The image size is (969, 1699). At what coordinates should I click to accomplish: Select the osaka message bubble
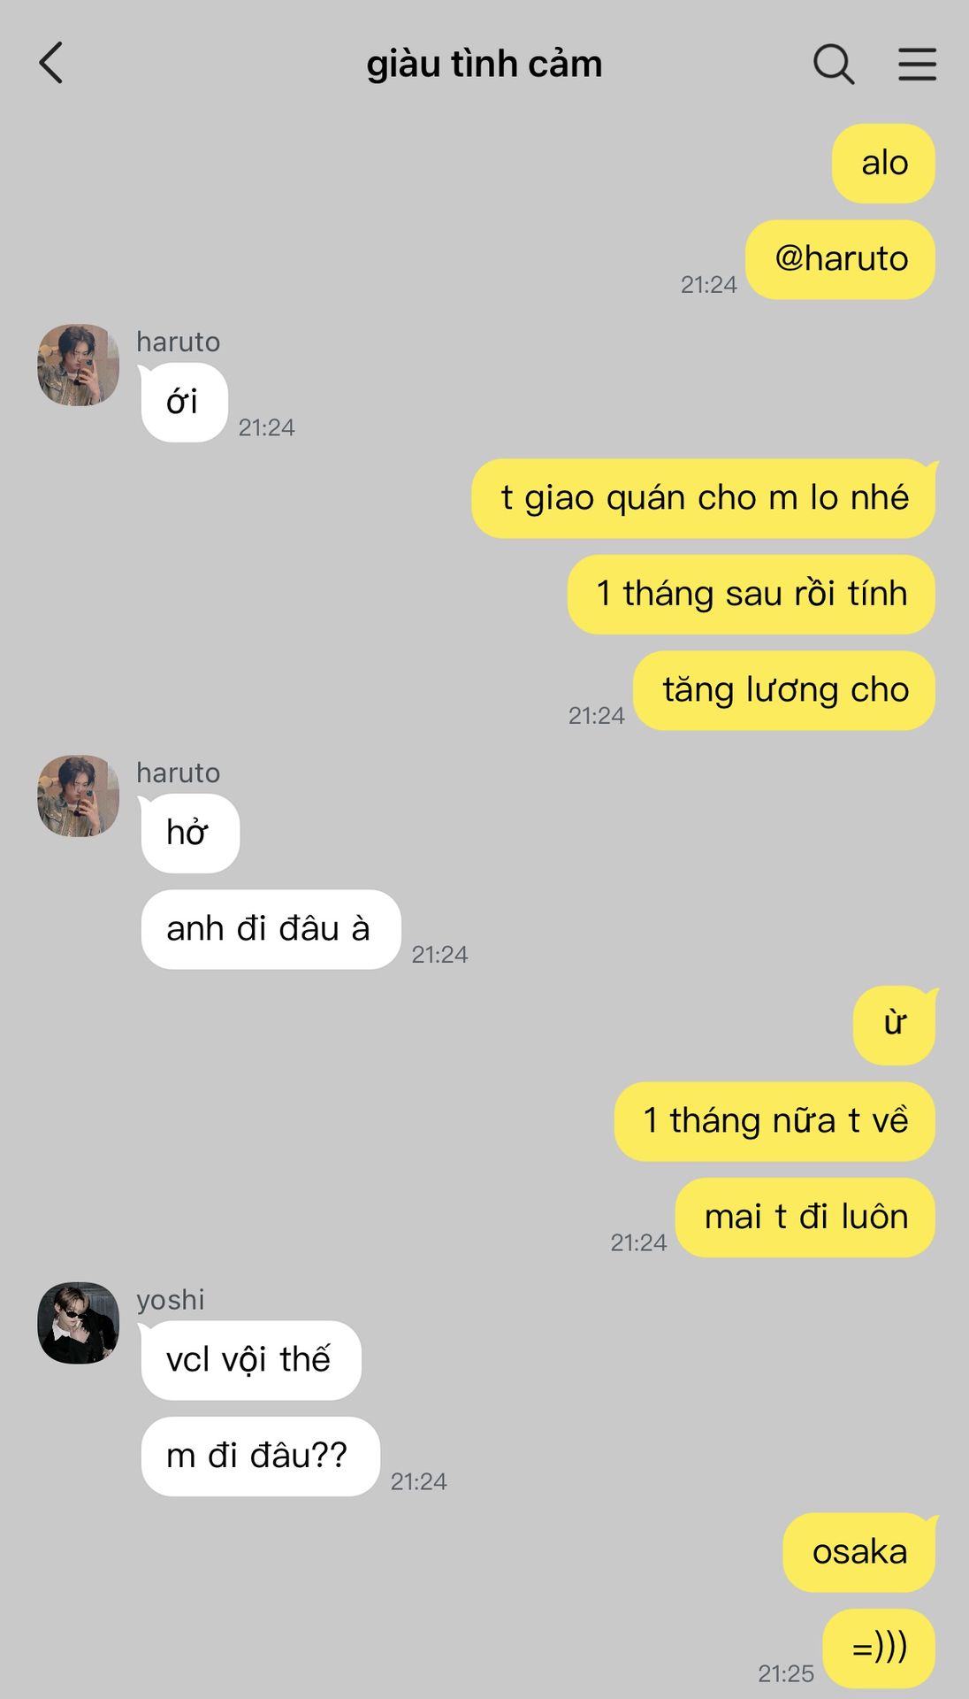(x=860, y=1552)
